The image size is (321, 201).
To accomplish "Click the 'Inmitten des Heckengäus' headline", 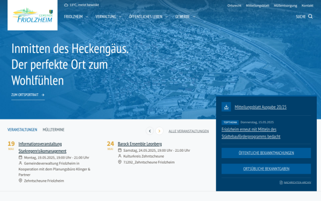I will pos(70,49).
